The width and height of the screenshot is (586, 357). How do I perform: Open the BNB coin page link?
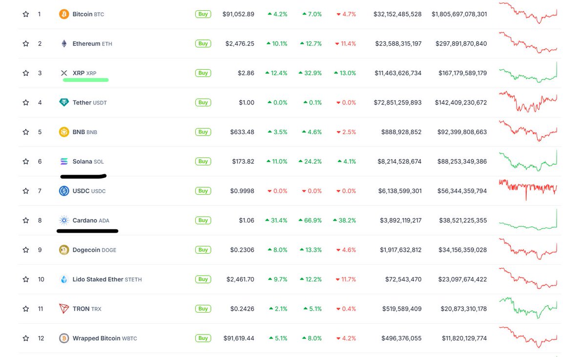click(x=85, y=132)
